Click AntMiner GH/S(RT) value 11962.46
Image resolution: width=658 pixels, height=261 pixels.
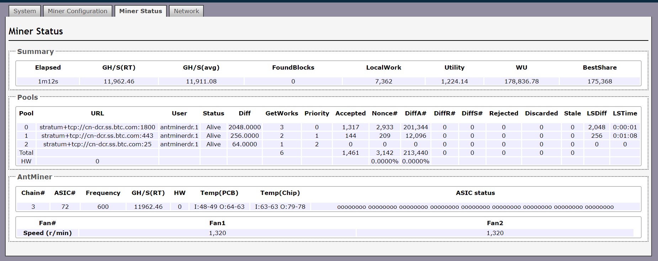(148, 207)
